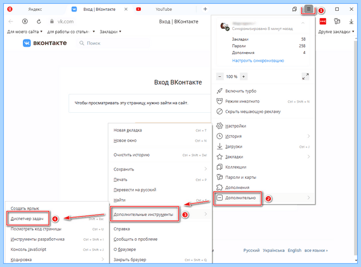This screenshot has width=361, height=267.
Task: Expand the Кодировка submenu
Action: click(57, 259)
